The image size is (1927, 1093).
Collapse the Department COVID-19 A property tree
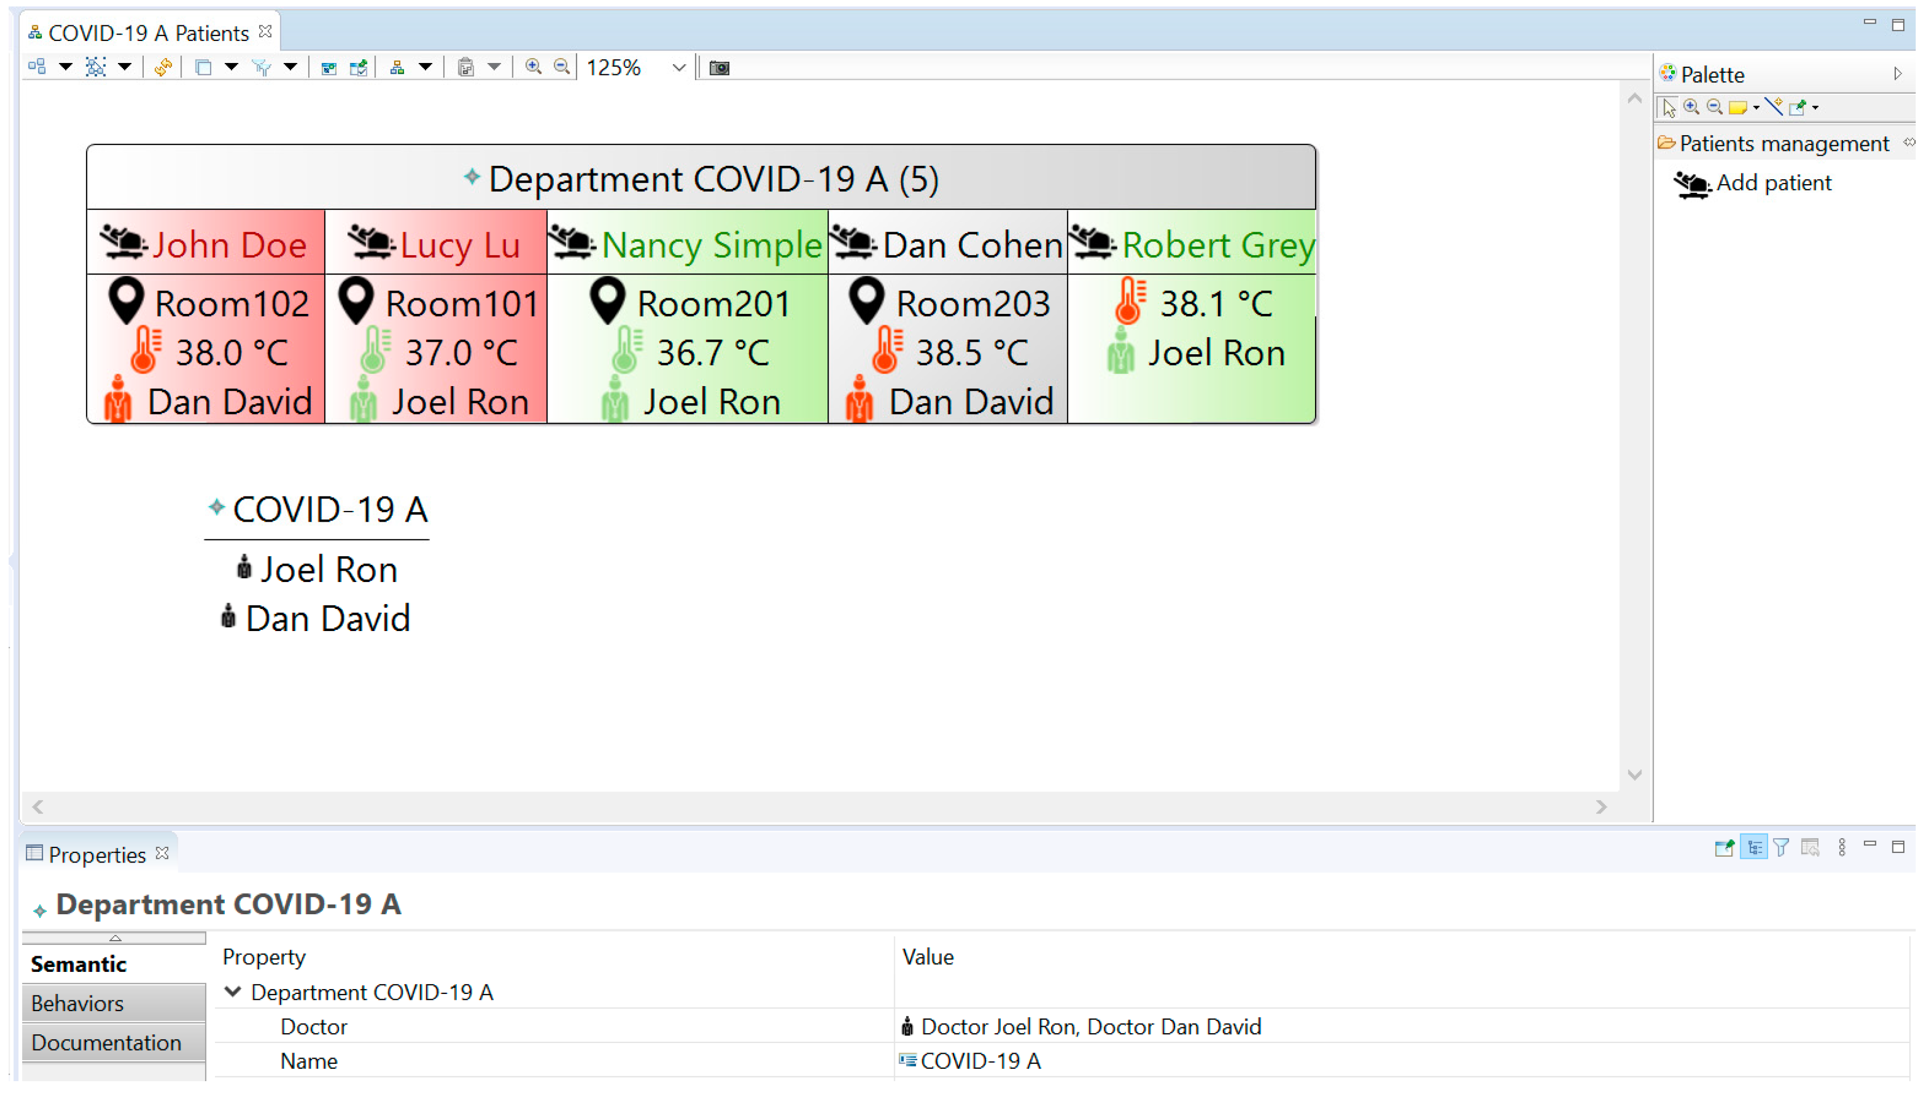point(233,992)
